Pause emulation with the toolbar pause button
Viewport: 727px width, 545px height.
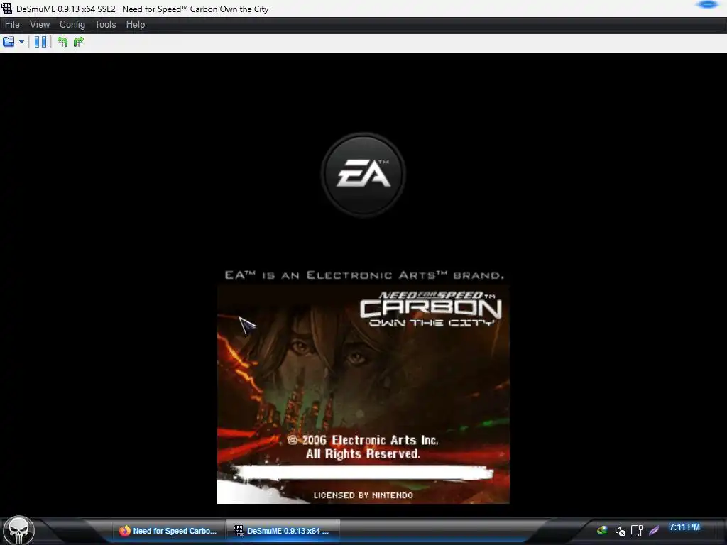40,42
